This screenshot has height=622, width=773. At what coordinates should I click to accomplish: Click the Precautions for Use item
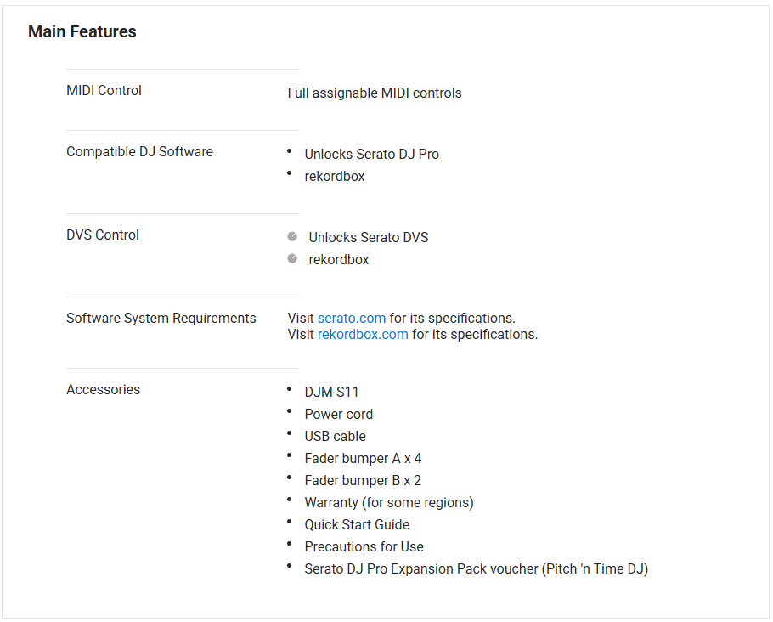[x=364, y=547]
